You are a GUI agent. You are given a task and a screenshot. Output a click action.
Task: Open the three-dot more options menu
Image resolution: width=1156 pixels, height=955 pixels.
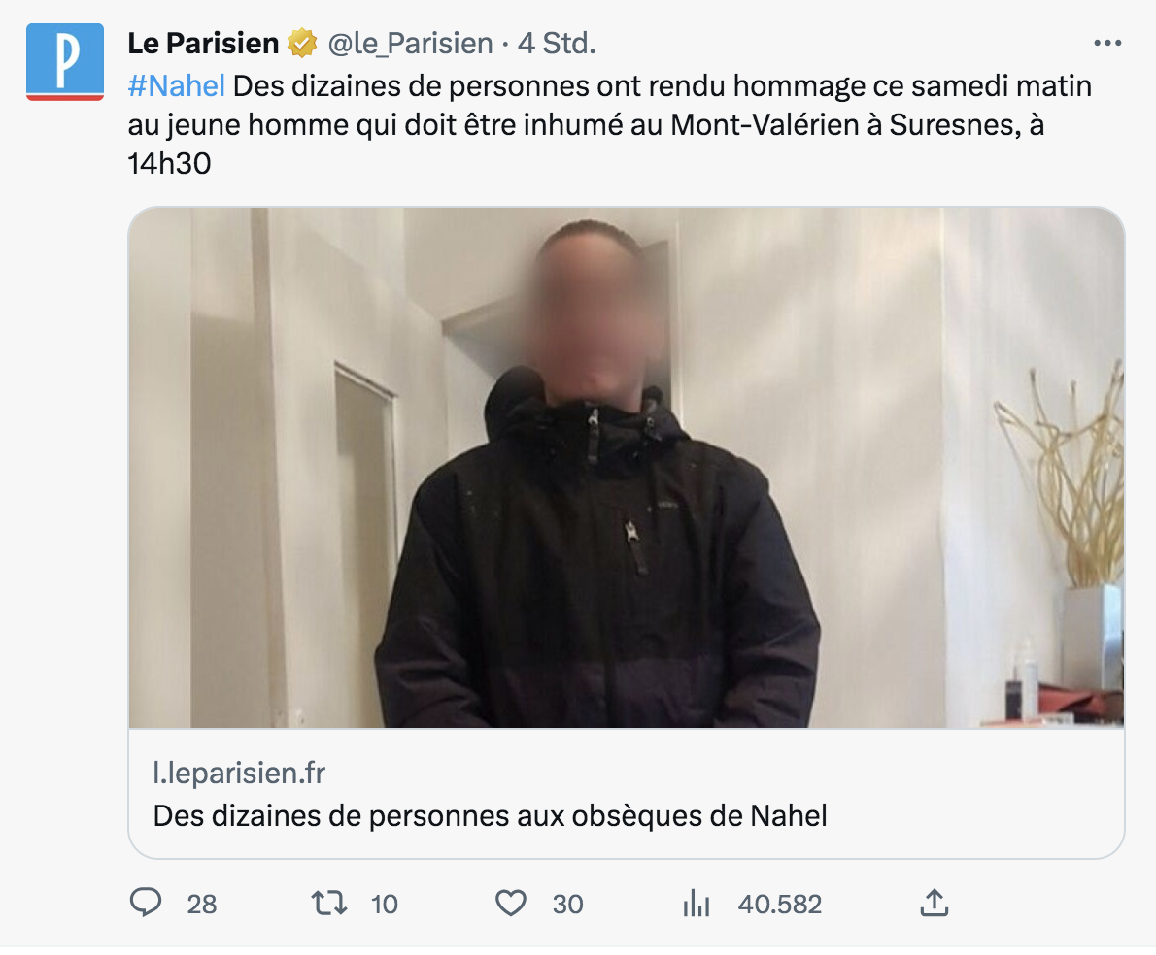(1107, 44)
